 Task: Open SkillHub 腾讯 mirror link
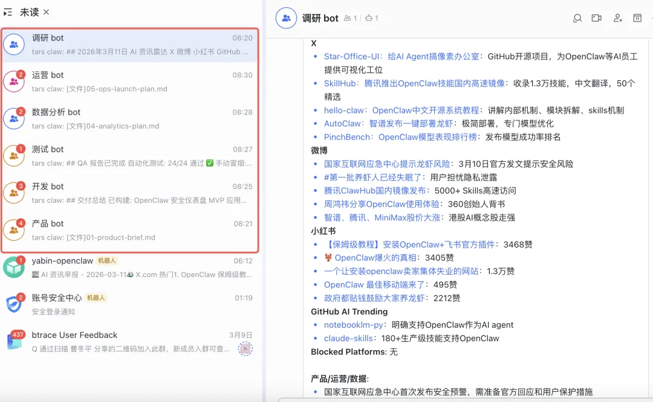pos(414,83)
